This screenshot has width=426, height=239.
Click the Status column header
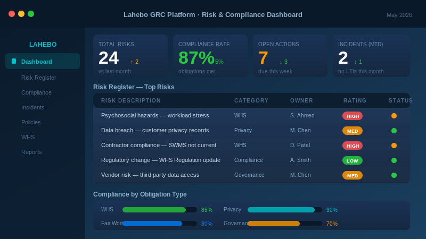400,100
